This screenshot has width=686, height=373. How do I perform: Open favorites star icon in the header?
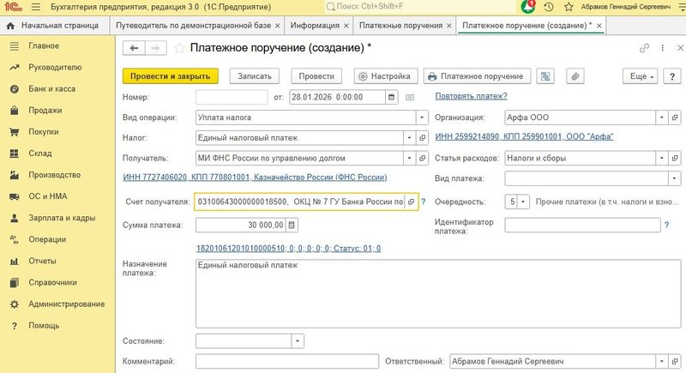point(569,7)
